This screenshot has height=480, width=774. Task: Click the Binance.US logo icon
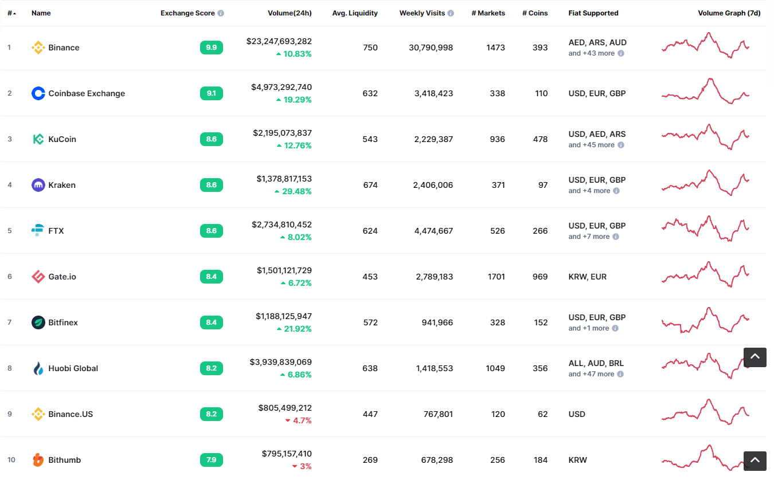click(x=38, y=414)
